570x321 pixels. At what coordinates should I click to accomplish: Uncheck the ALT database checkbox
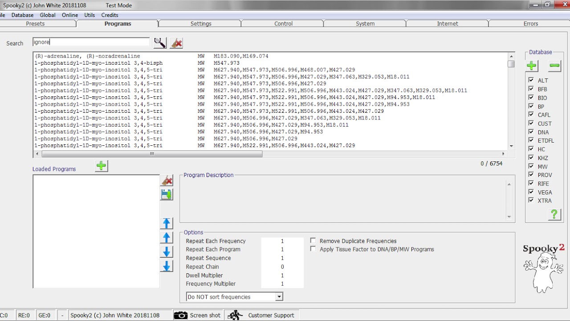[531, 80]
